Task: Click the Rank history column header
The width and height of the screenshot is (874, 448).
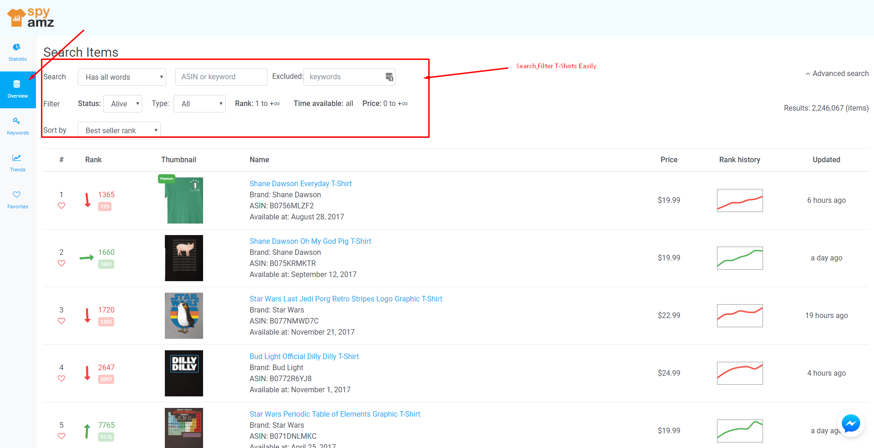Action: 740,159
